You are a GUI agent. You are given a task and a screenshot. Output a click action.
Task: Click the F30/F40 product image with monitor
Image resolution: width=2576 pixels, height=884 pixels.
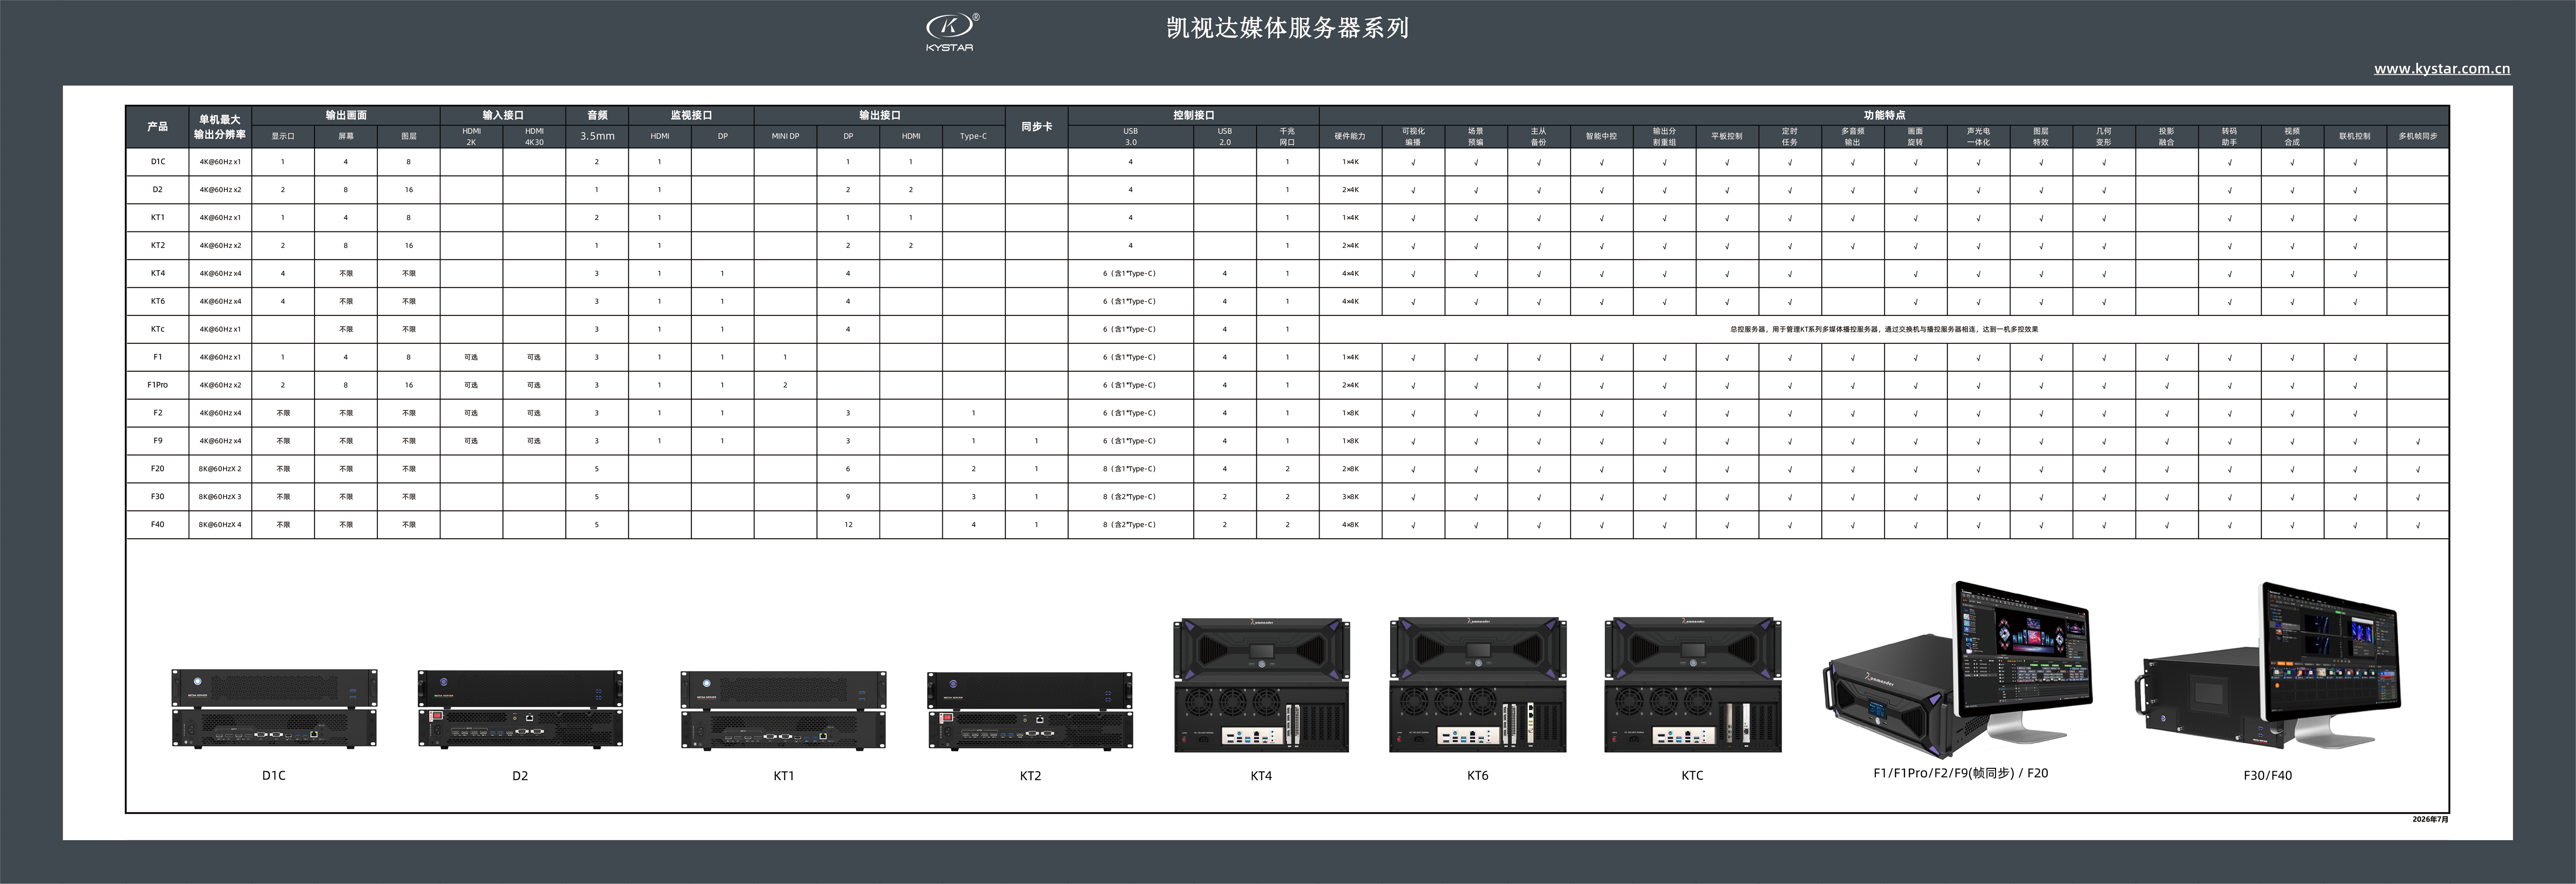pos(2267,665)
